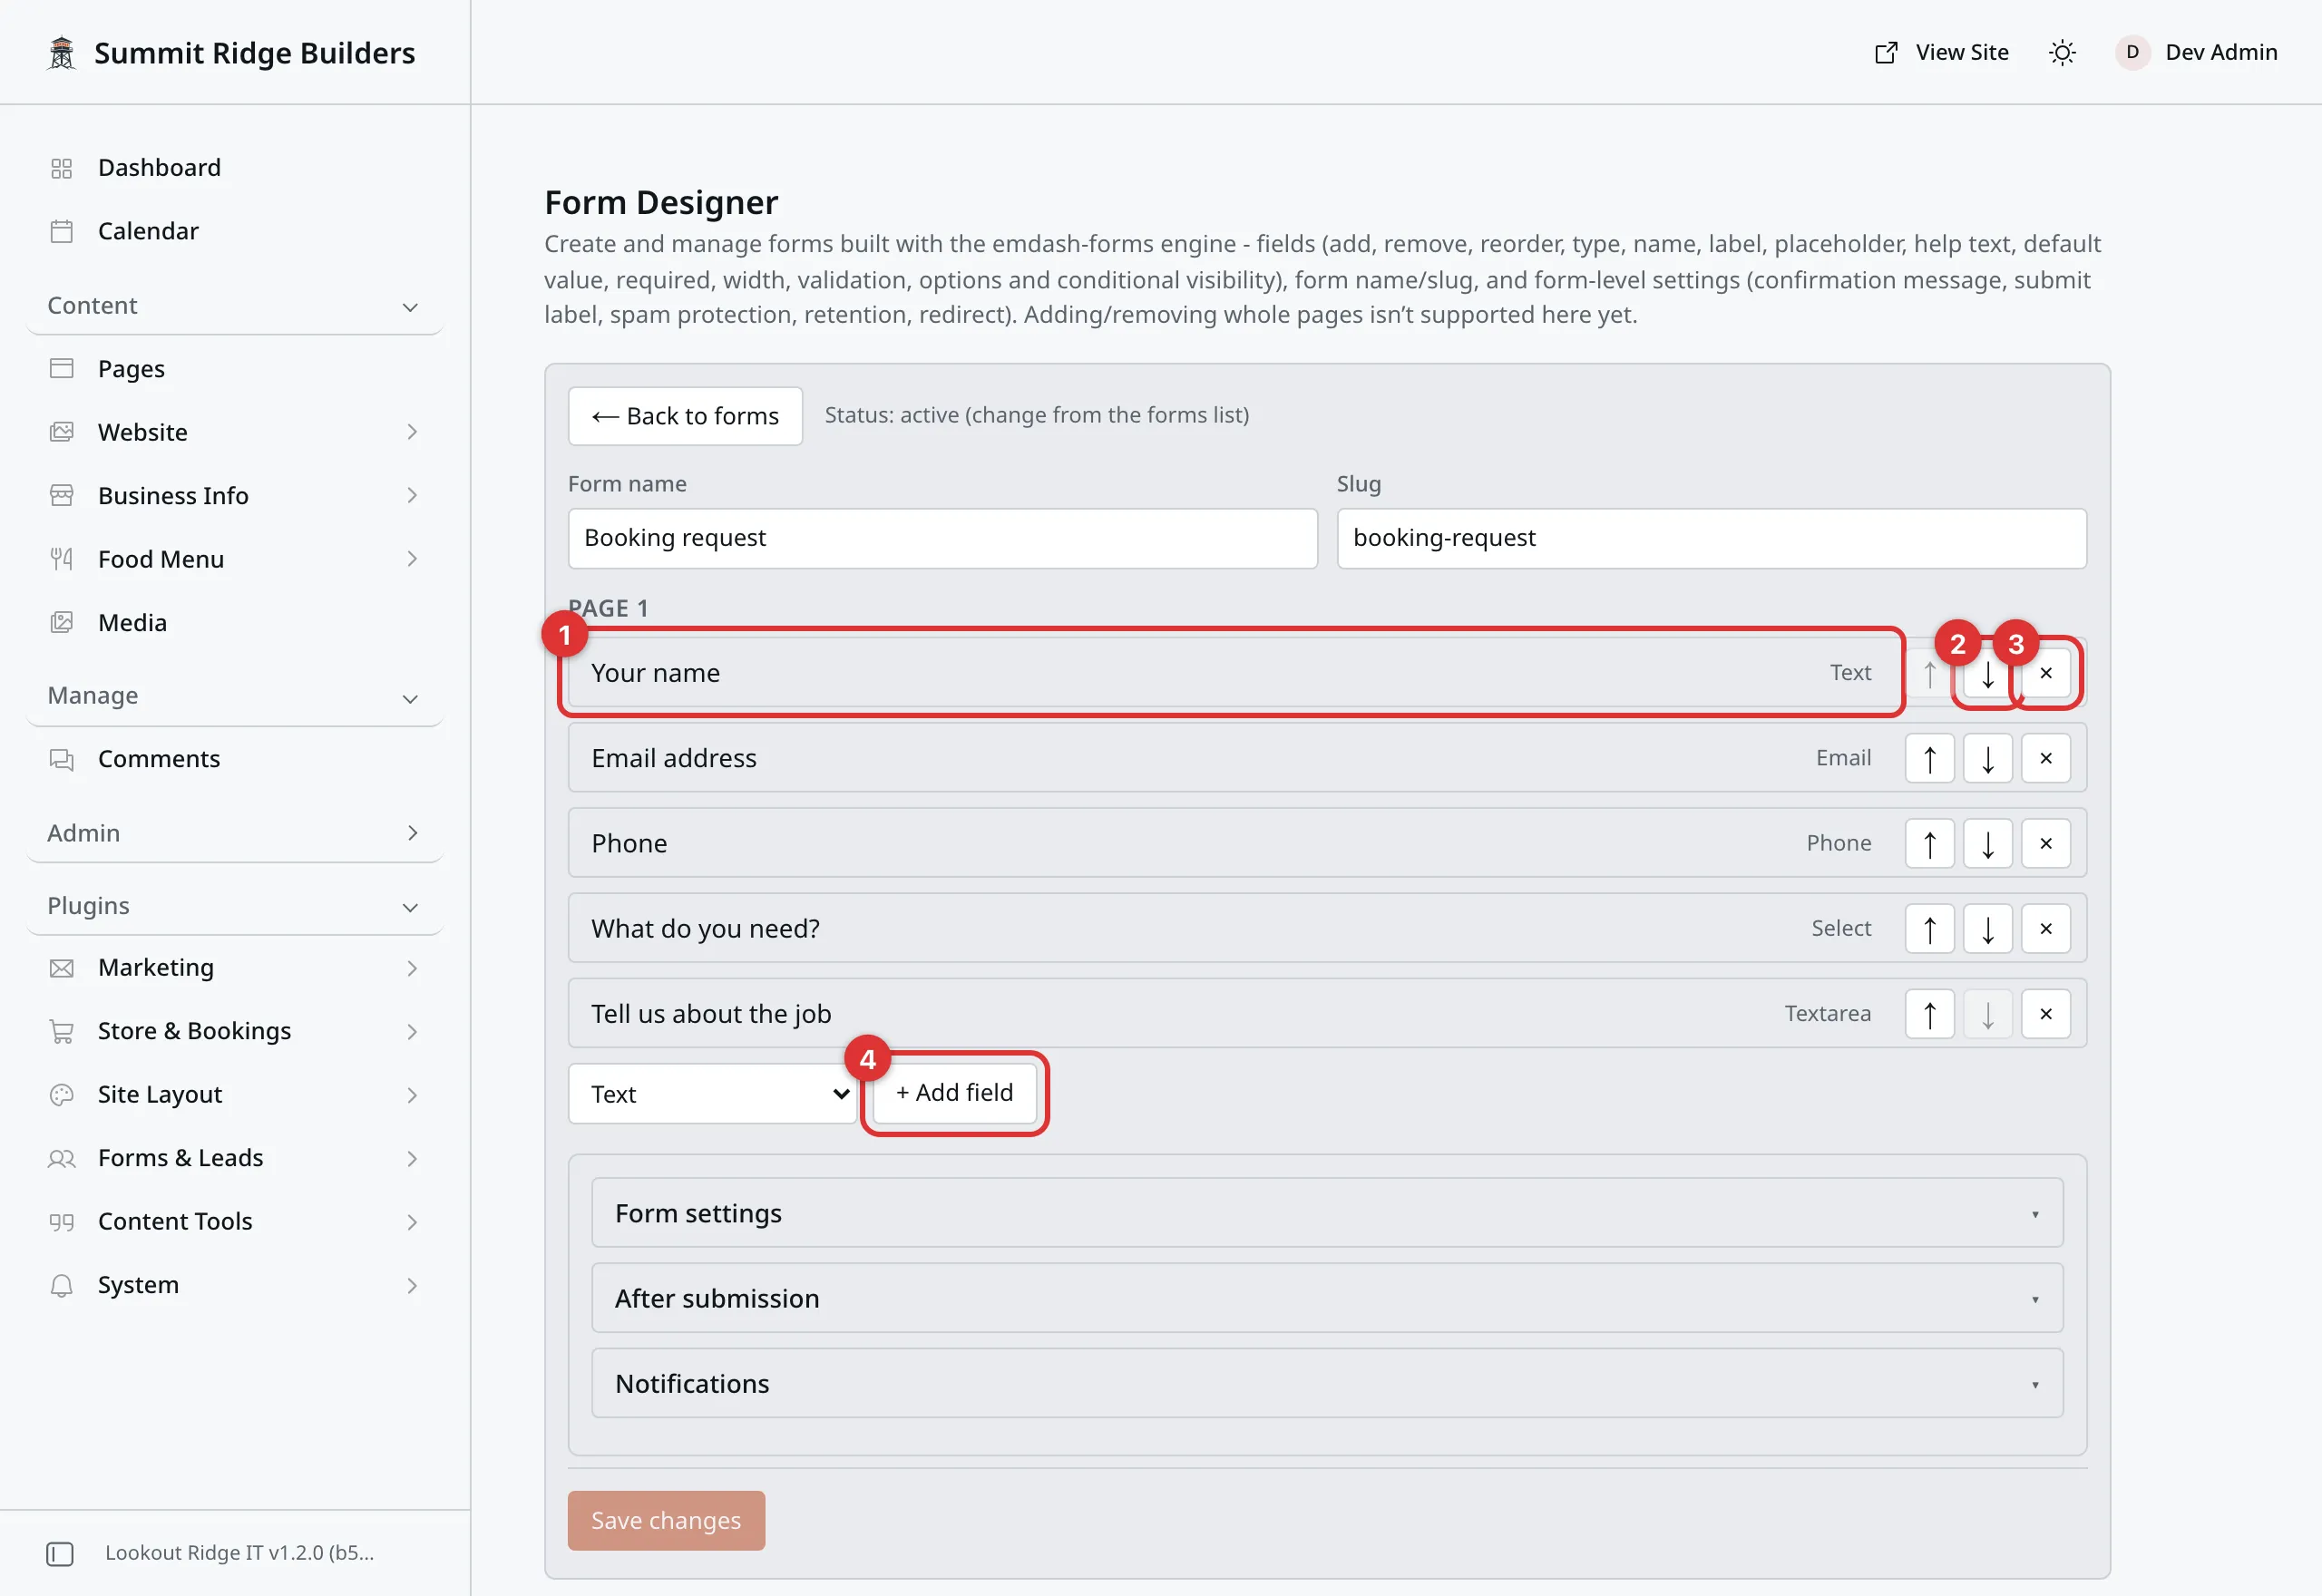
Task: Collapse the Plugins section header
Action: 235,906
